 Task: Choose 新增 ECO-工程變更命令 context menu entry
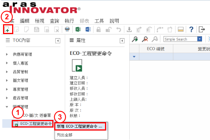(80, 126)
